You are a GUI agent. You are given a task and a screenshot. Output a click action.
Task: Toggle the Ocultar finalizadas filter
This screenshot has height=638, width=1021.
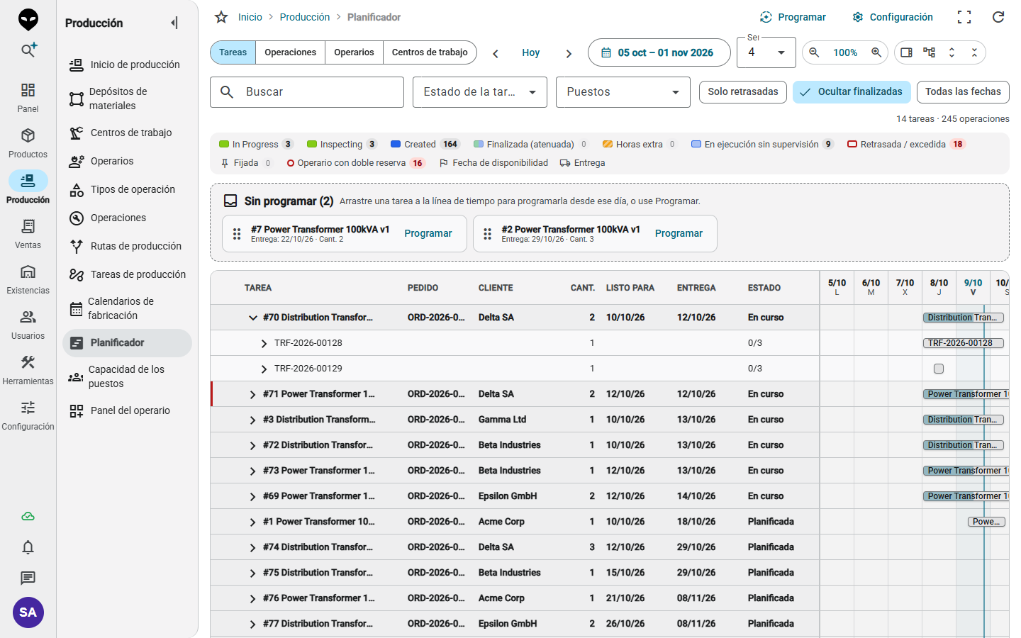click(852, 92)
